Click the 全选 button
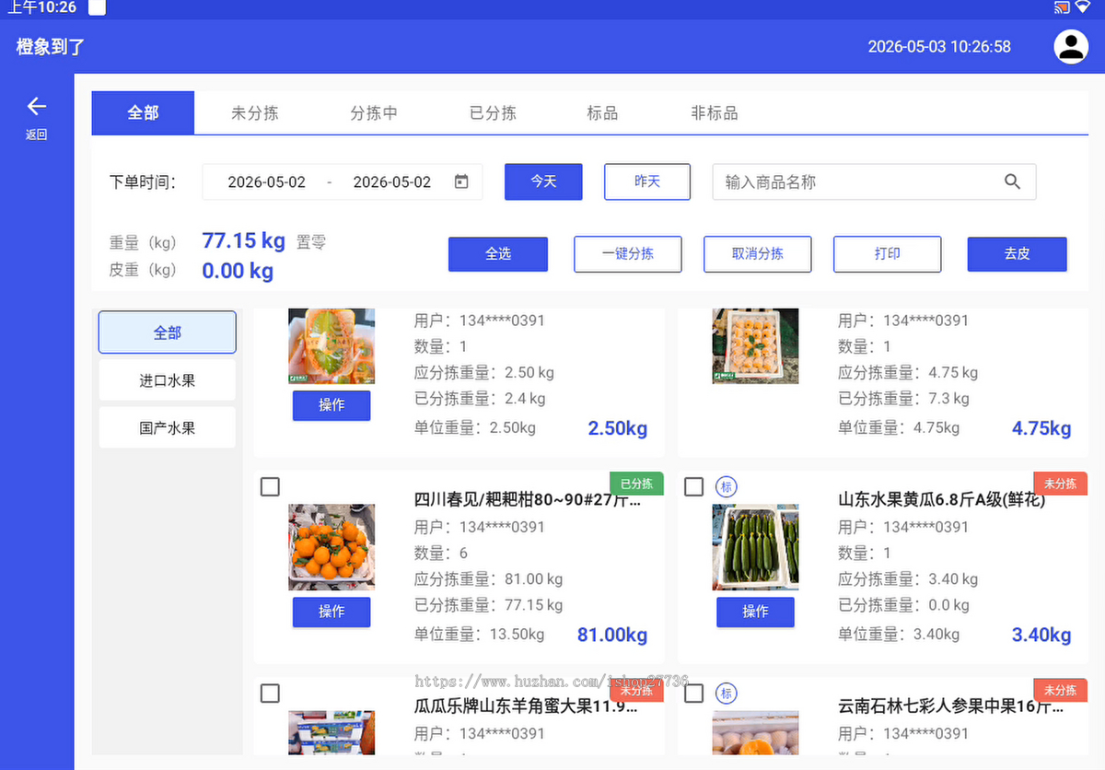 click(498, 254)
